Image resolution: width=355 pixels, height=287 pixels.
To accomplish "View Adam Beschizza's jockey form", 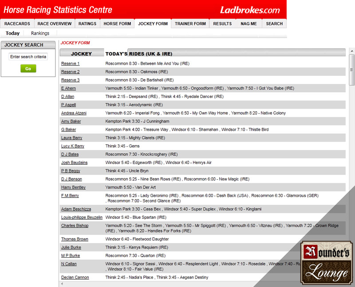I will 76,209.
